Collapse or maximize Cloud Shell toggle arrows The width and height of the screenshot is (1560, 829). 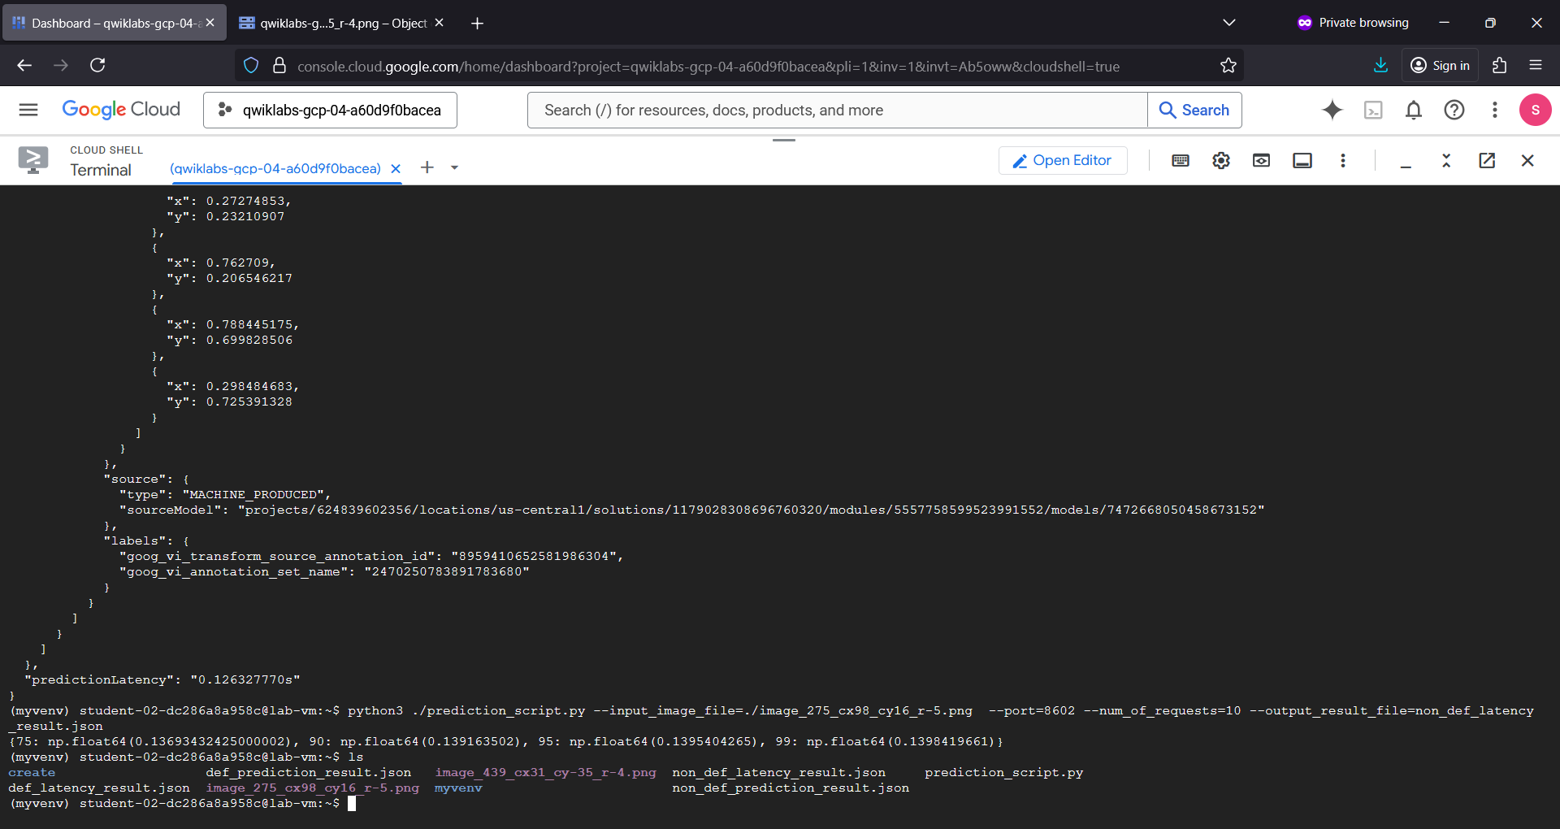[1446, 160]
